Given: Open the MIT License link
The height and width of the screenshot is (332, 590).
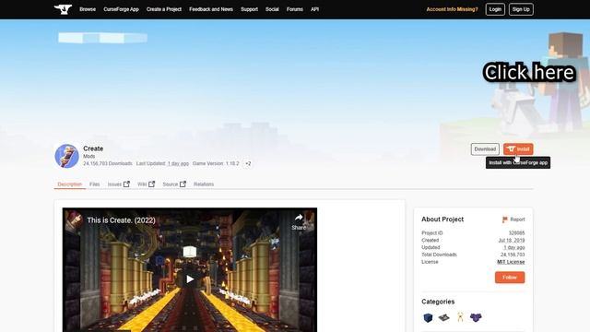Looking at the screenshot, I should (x=511, y=262).
